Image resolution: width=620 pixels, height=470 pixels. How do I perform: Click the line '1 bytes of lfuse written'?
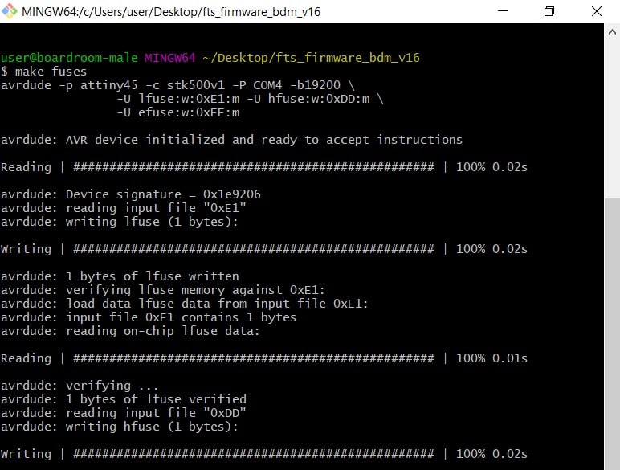point(120,276)
